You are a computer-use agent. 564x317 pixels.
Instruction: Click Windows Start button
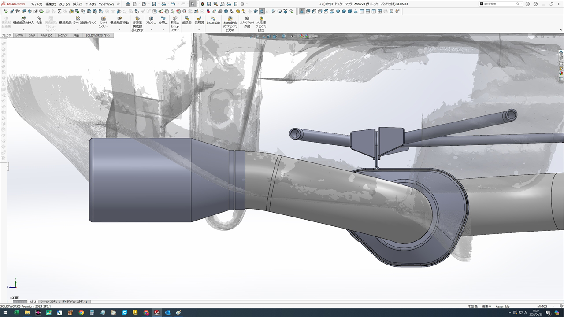point(5,313)
